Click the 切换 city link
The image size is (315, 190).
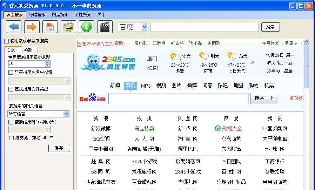(153, 68)
